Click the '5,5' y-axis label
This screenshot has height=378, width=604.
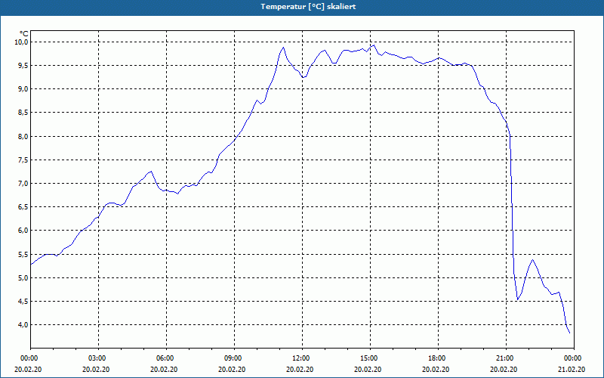tap(23, 255)
